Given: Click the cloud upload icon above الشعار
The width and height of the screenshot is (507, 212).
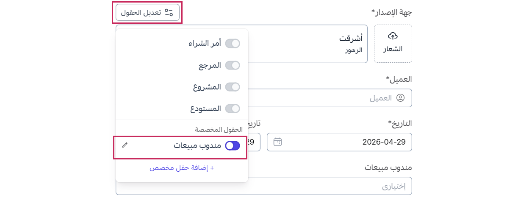Looking at the screenshot, I should click(393, 36).
